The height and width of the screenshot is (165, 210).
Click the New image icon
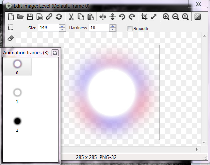click(x=11, y=17)
